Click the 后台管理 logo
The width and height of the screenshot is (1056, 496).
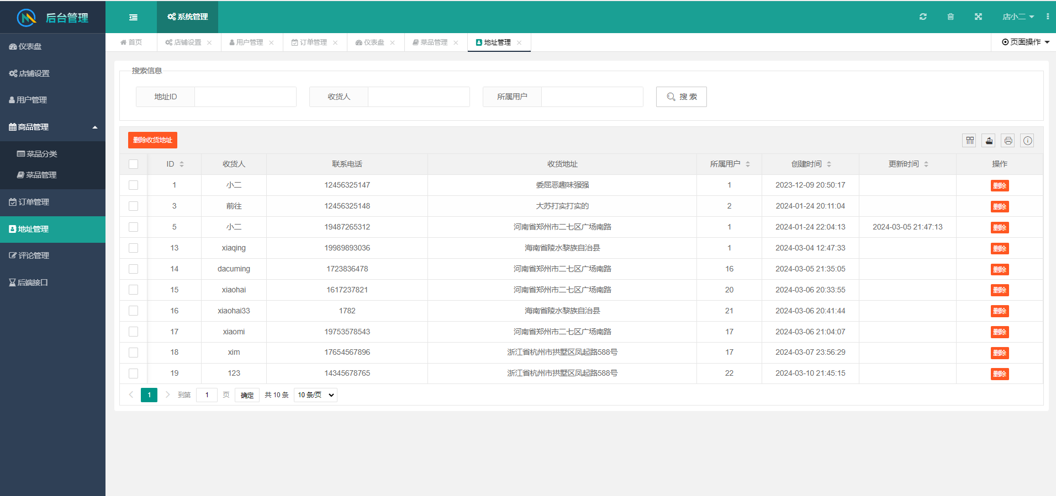(52, 18)
